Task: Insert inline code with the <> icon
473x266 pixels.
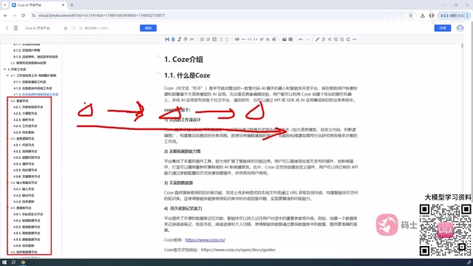Action: (x=256, y=39)
